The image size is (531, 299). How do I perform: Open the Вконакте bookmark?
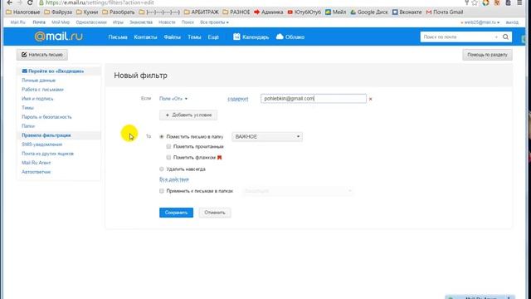click(x=407, y=12)
